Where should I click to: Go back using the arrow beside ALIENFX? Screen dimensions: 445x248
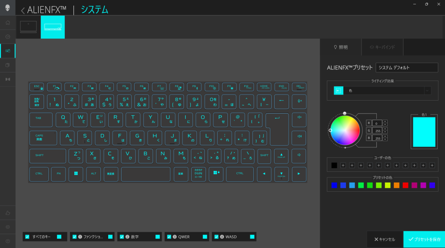(x=23, y=10)
